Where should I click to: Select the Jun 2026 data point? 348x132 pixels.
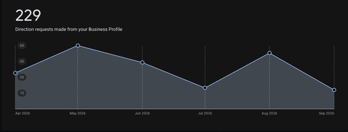[142, 63]
